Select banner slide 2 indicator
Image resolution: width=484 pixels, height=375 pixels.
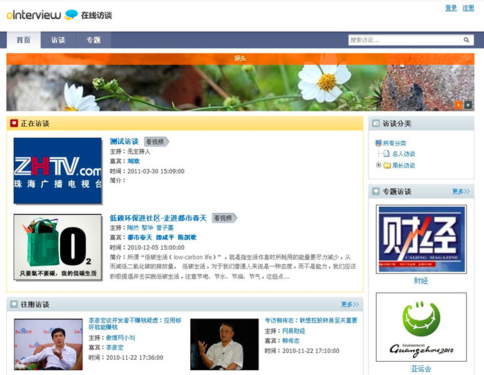[468, 105]
